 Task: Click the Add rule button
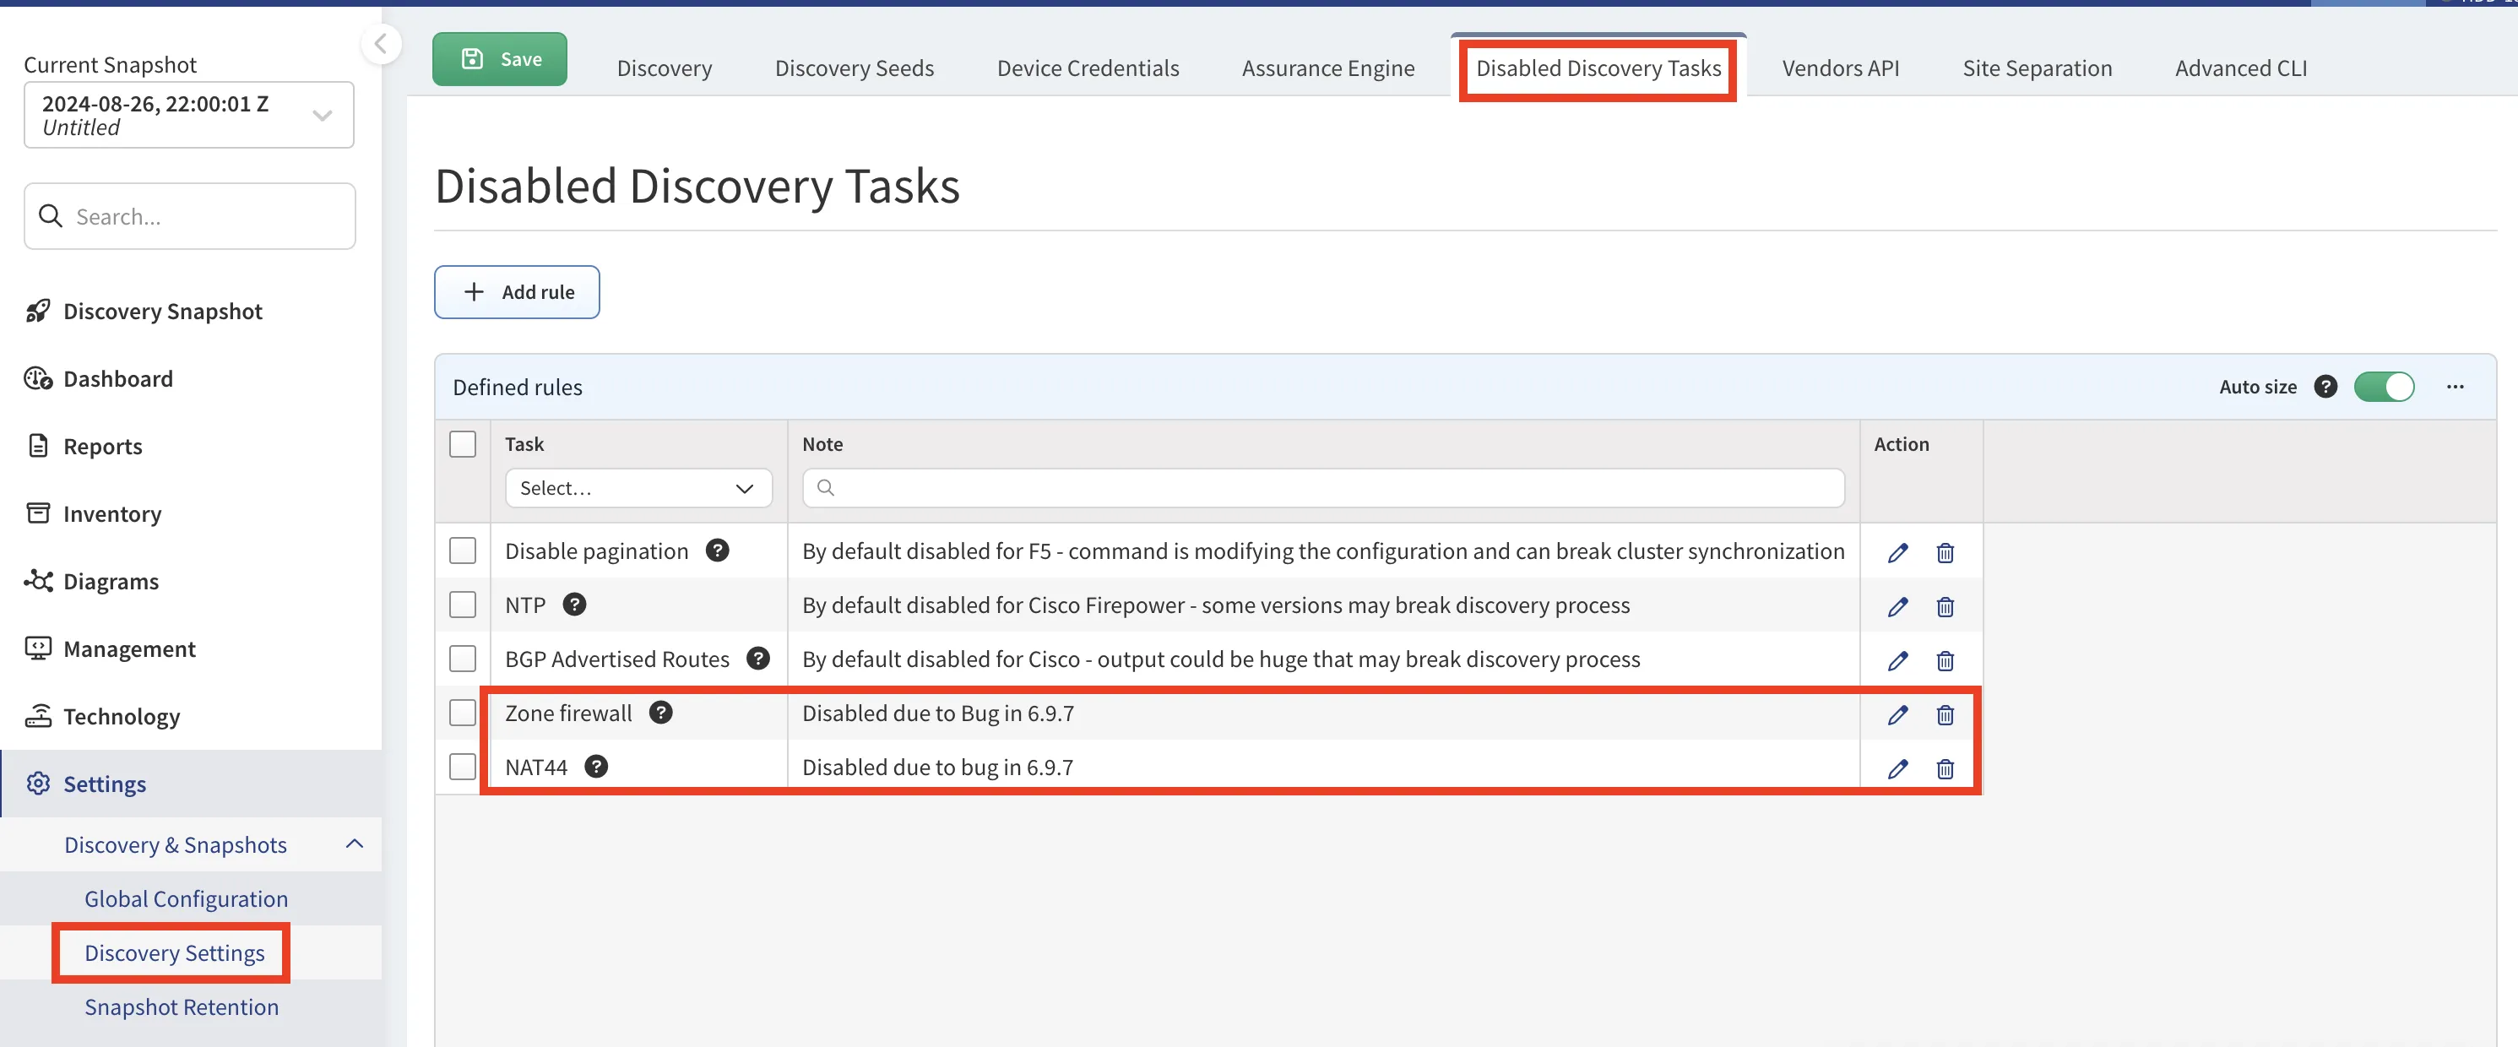coord(516,291)
